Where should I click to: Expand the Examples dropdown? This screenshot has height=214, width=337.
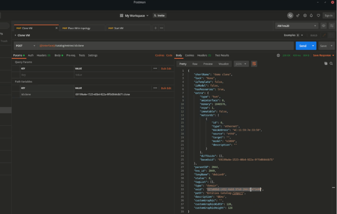(x=293, y=35)
